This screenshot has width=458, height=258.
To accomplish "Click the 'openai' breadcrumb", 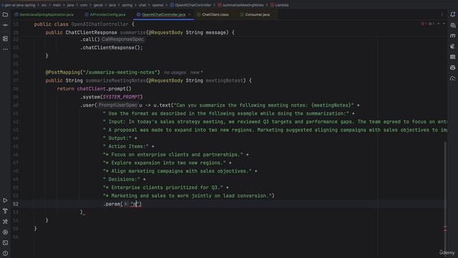I will coord(157,5).
